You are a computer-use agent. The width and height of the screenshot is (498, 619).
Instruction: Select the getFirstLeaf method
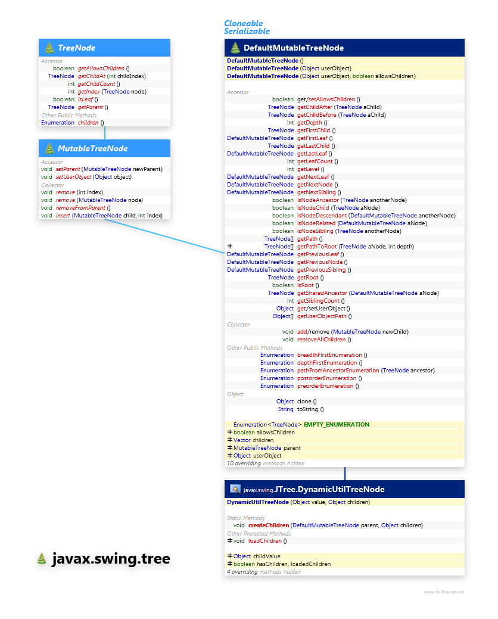[x=312, y=138]
